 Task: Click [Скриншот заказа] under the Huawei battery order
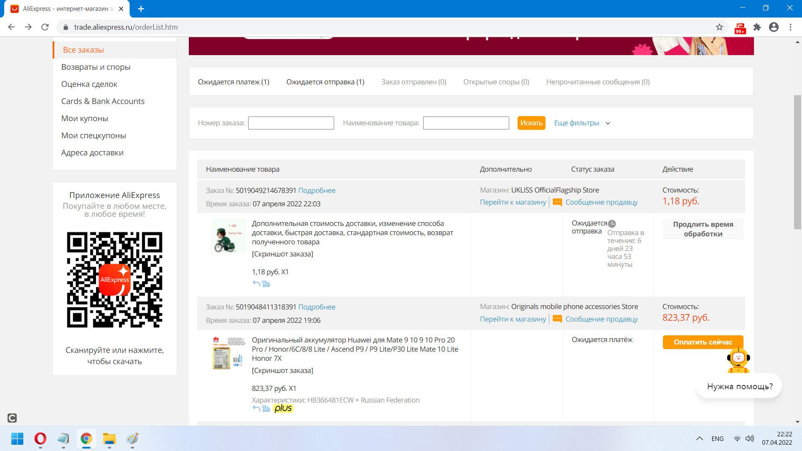[282, 370]
